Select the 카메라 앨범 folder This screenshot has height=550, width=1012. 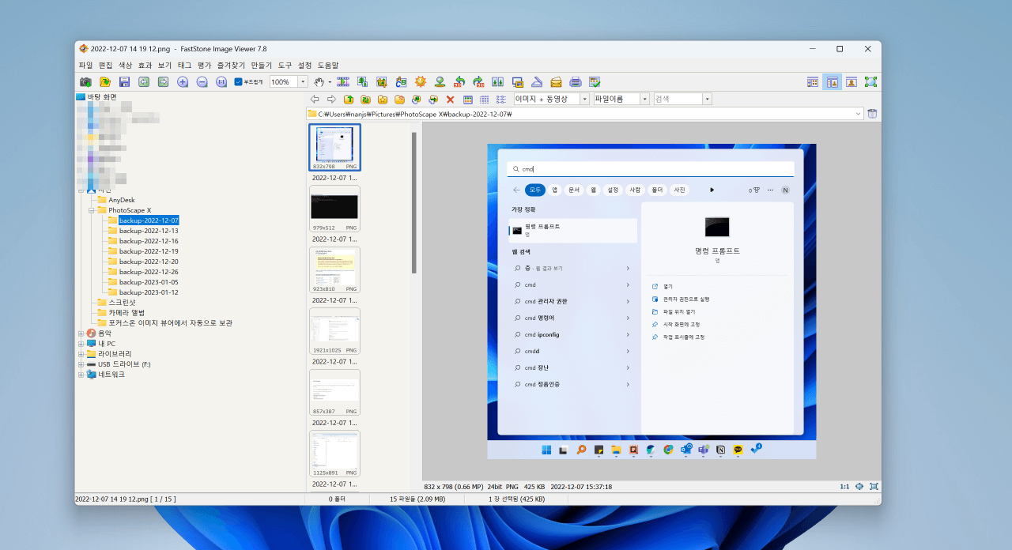126,313
